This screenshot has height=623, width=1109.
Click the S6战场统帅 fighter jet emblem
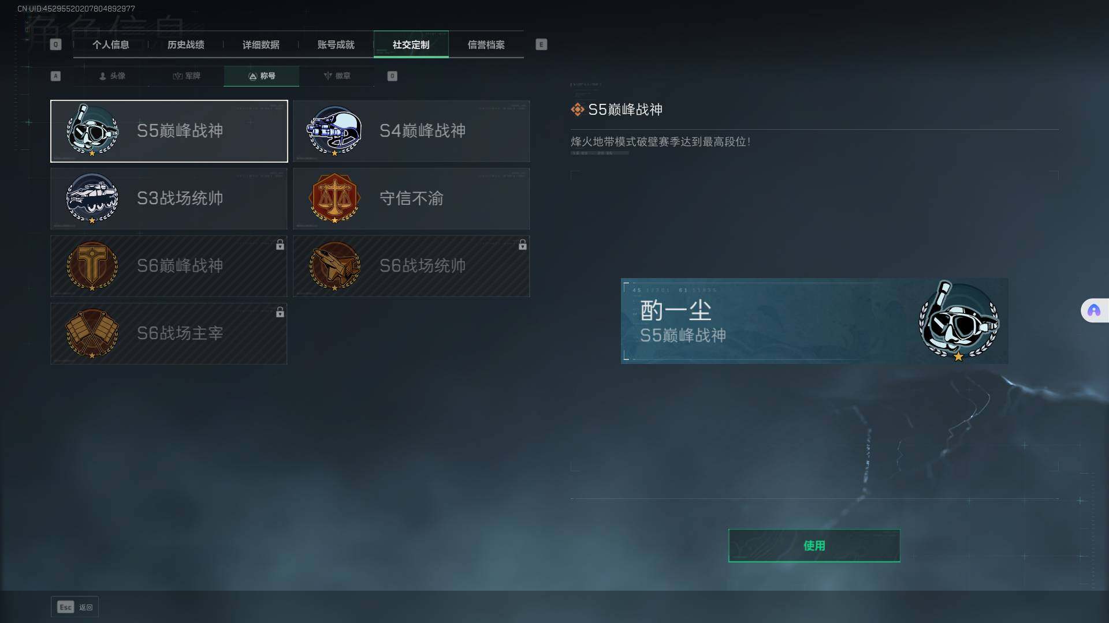tap(334, 265)
